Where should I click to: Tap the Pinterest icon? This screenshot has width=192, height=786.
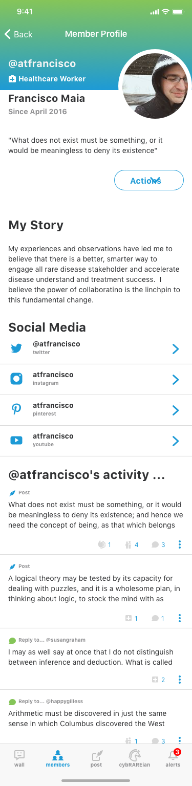coord(16,409)
